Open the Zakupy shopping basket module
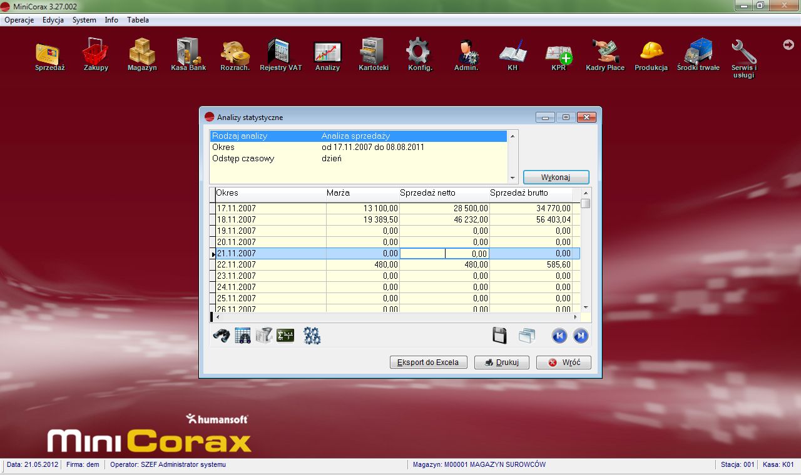801x475 pixels. point(96,56)
